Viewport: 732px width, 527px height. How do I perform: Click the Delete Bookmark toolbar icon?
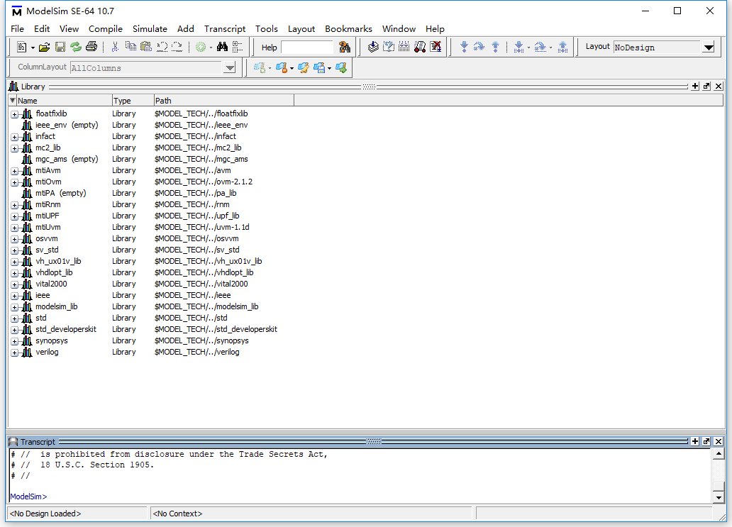[x=281, y=68]
